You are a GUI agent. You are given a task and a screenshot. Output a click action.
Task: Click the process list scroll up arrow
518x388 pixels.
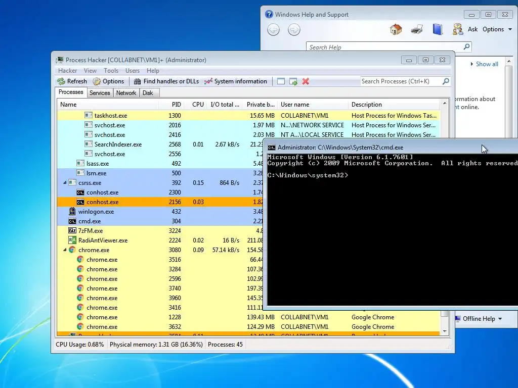click(445, 103)
